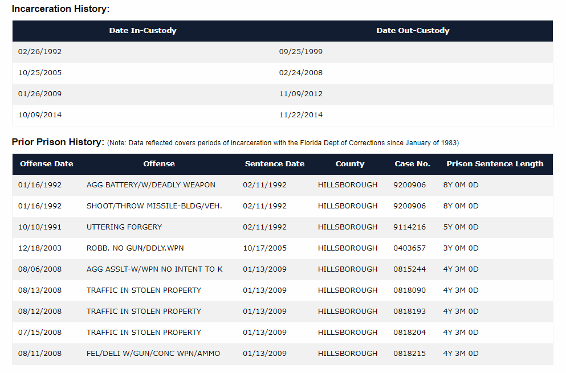Select county in ROBB. NO GUN row
The image size is (566, 373).
[348, 248]
